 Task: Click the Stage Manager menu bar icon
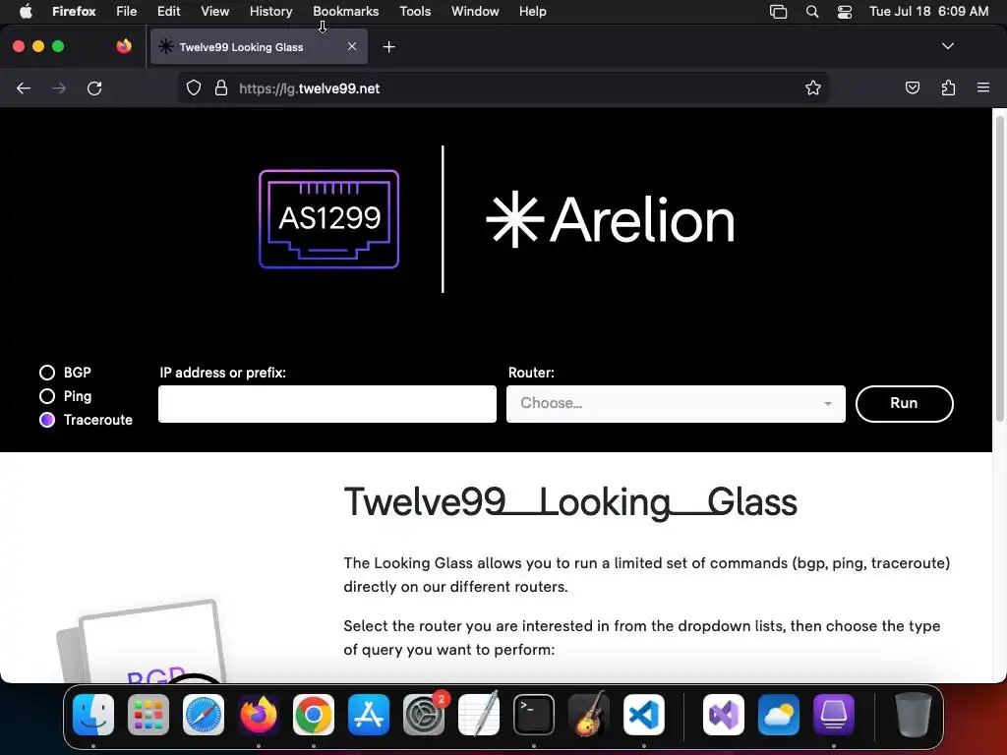[779, 11]
